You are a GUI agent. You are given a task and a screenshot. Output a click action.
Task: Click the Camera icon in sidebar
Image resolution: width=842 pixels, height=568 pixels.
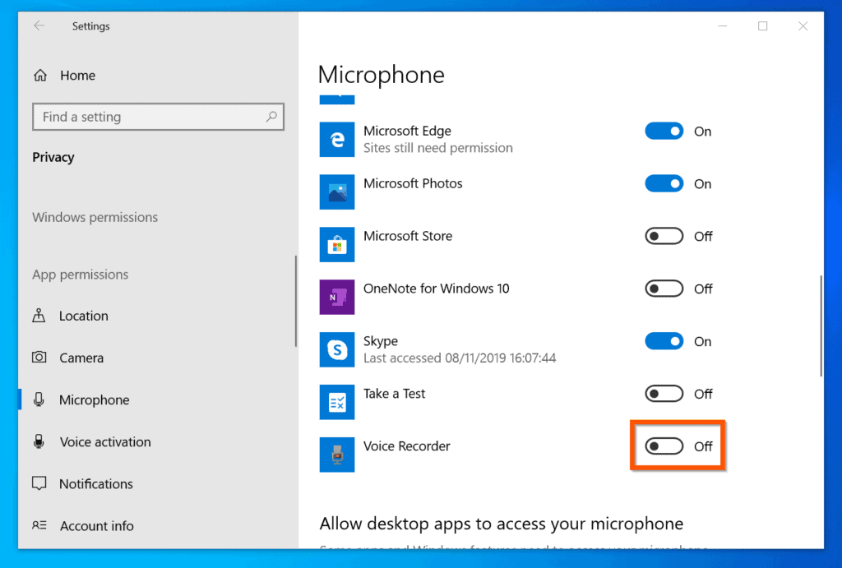click(x=39, y=357)
